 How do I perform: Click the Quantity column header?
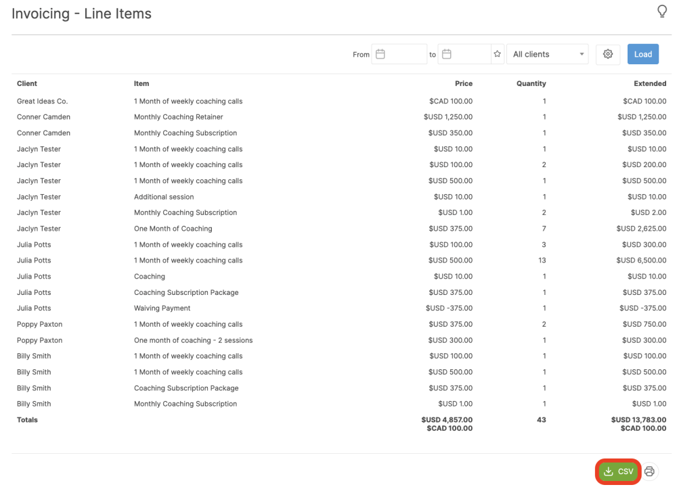pos(531,83)
